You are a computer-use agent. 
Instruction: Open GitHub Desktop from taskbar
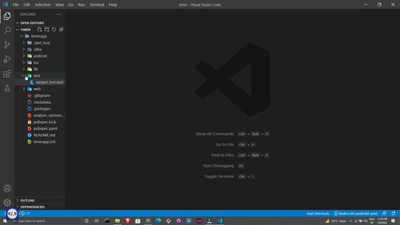[x=179, y=221]
